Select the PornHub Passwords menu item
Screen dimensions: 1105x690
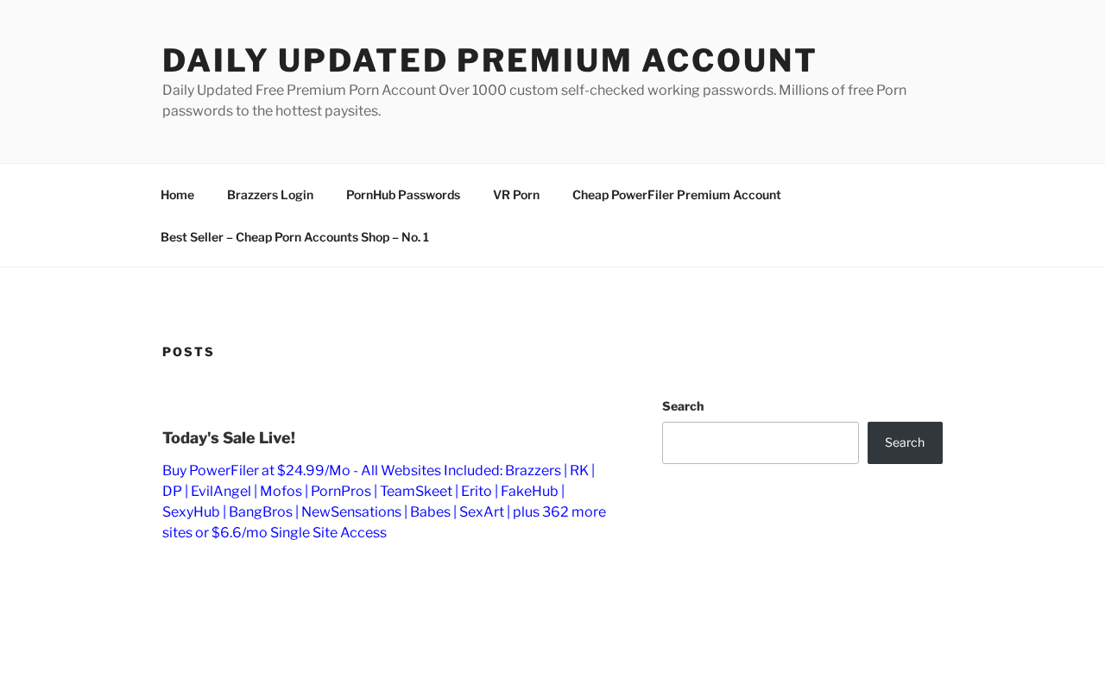point(403,195)
